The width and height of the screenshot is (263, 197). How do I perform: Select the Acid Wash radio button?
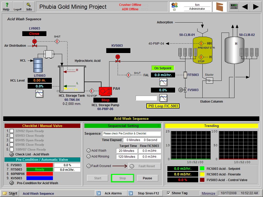click(x=88, y=151)
